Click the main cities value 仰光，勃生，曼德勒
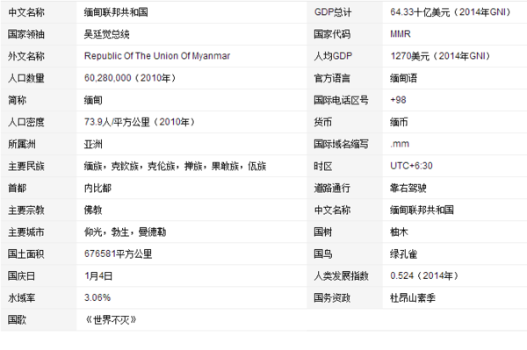The width and height of the screenshot is (527, 350). click(x=125, y=232)
